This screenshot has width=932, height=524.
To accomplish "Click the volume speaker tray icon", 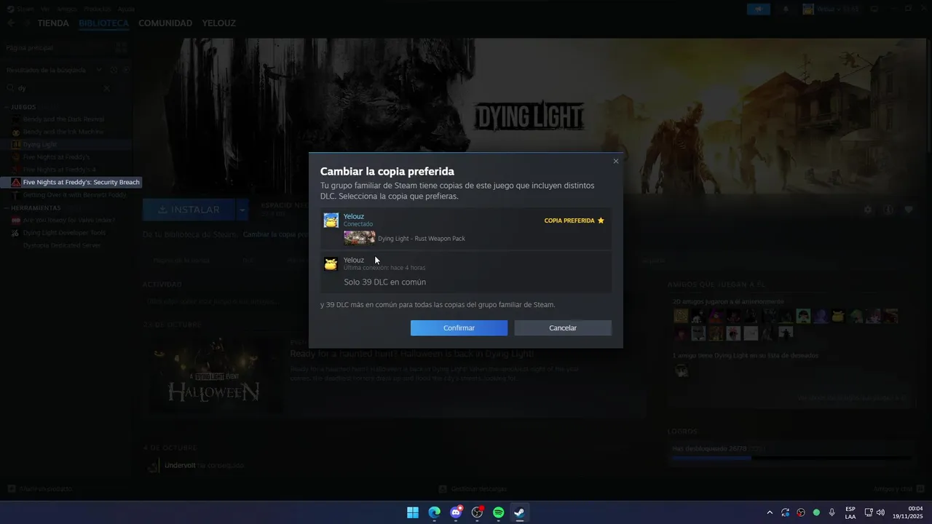I will pyautogui.click(x=880, y=512).
